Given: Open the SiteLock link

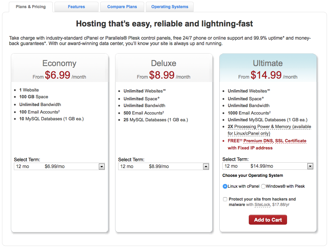Looking at the screenshot, I should tap(262, 205).
